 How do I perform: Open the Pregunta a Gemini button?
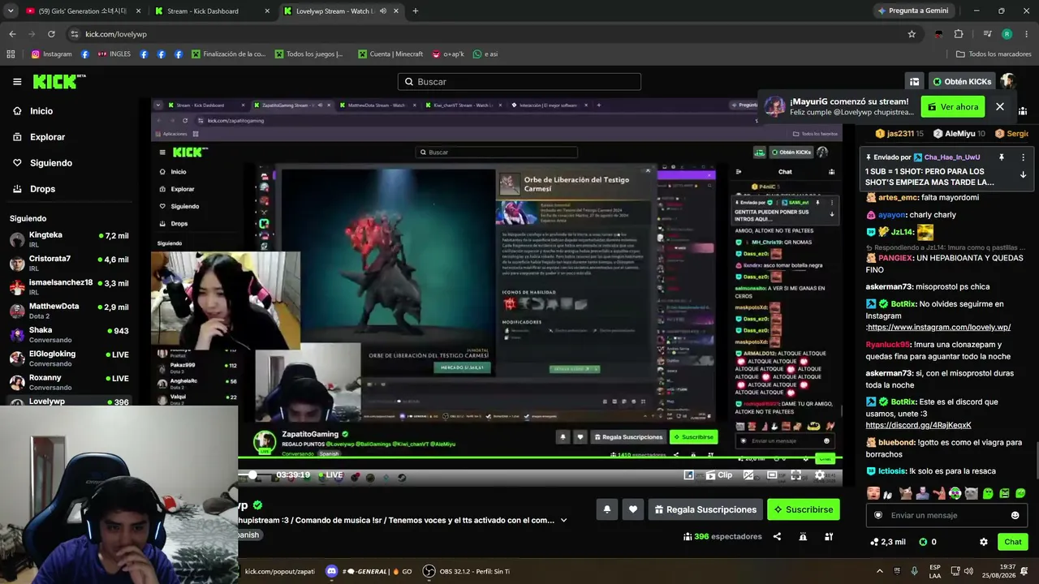click(912, 11)
